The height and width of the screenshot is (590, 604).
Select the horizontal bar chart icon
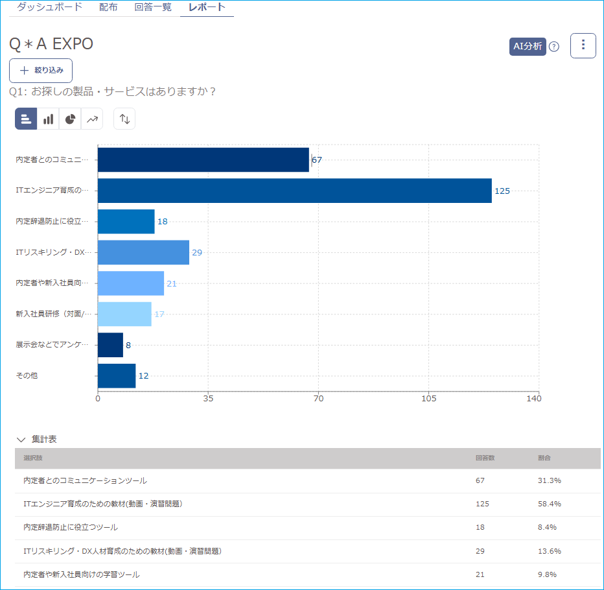(26, 119)
